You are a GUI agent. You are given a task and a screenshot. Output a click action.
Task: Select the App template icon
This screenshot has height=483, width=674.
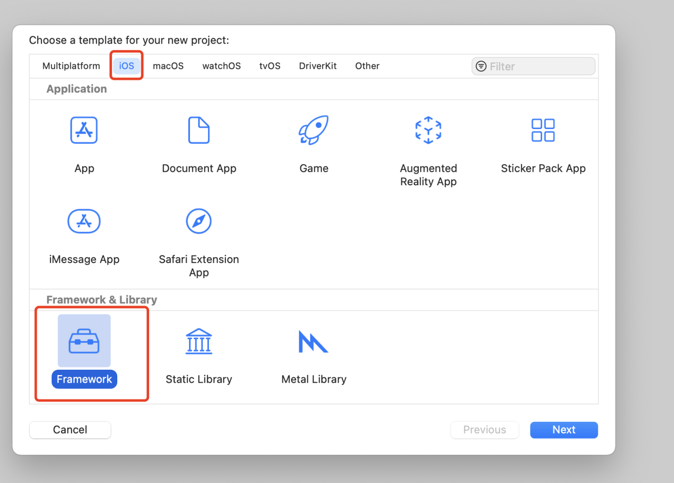84,130
